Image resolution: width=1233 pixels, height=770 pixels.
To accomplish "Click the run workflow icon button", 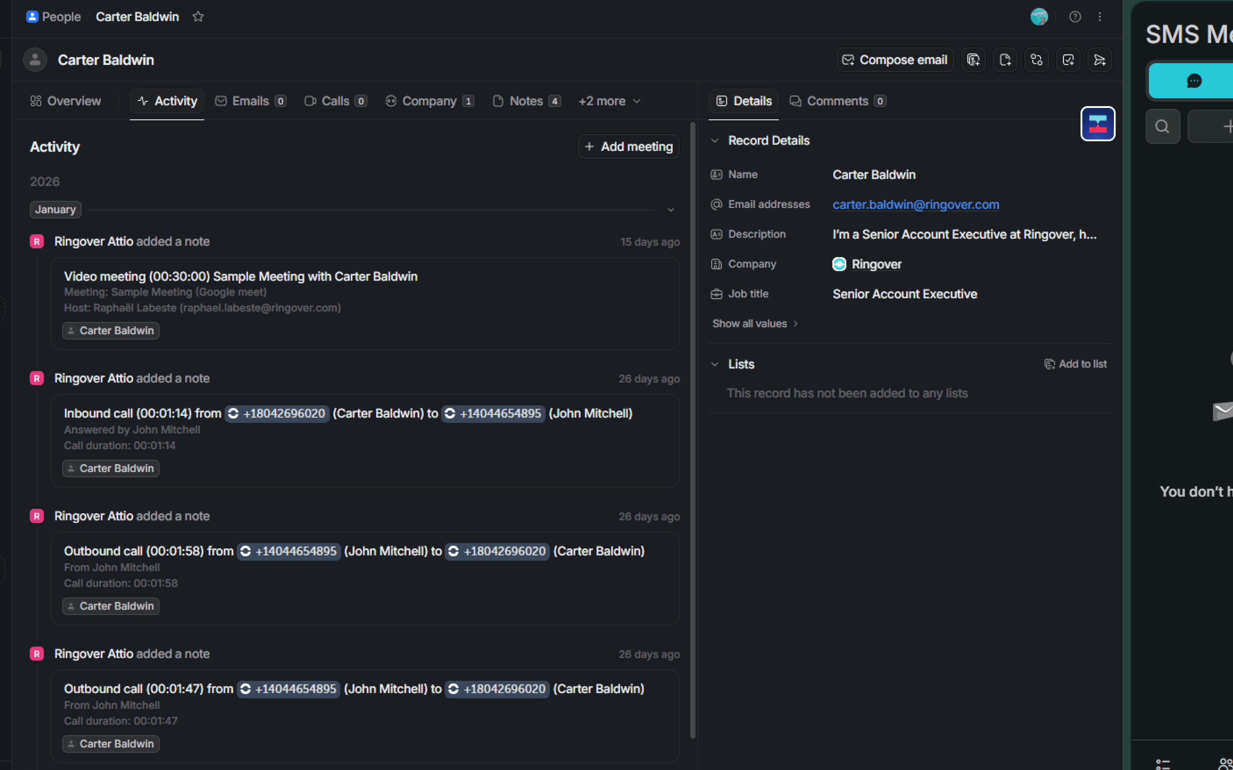I will 1036,60.
